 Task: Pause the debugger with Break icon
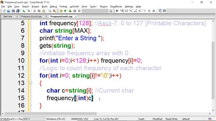click(149, 11)
